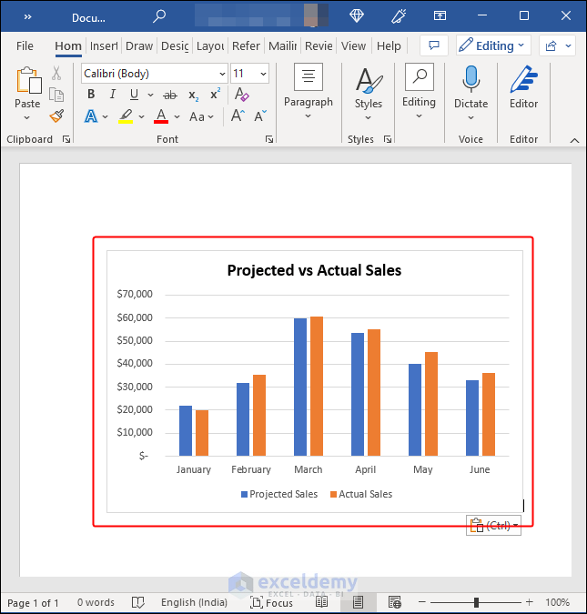This screenshot has width=587, height=614.
Task: Switch to the References tab
Action: 246,45
